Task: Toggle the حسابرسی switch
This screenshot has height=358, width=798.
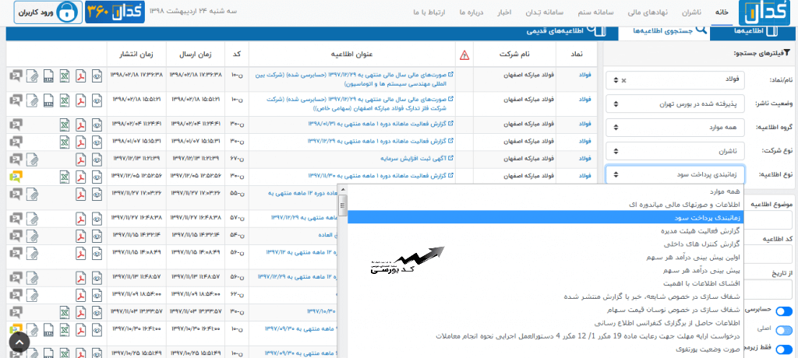Action: pyautogui.click(x=784, y=311)
